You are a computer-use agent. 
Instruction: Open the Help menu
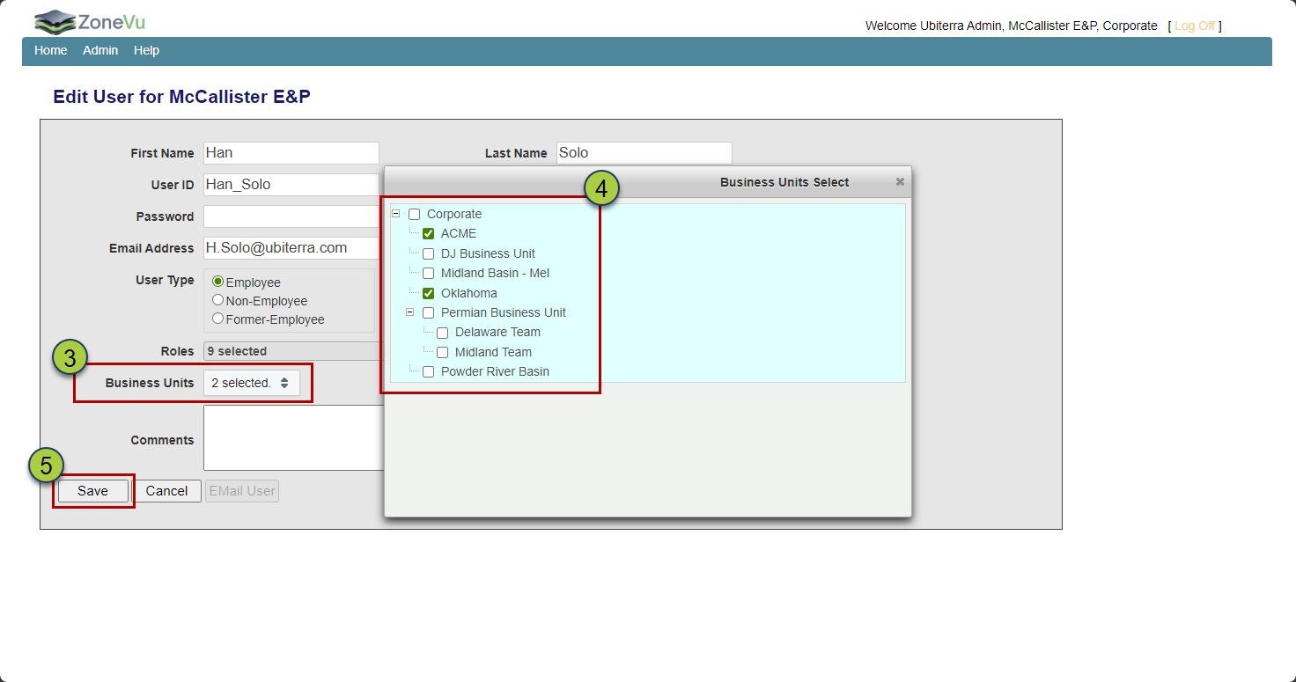pos(146,50)
